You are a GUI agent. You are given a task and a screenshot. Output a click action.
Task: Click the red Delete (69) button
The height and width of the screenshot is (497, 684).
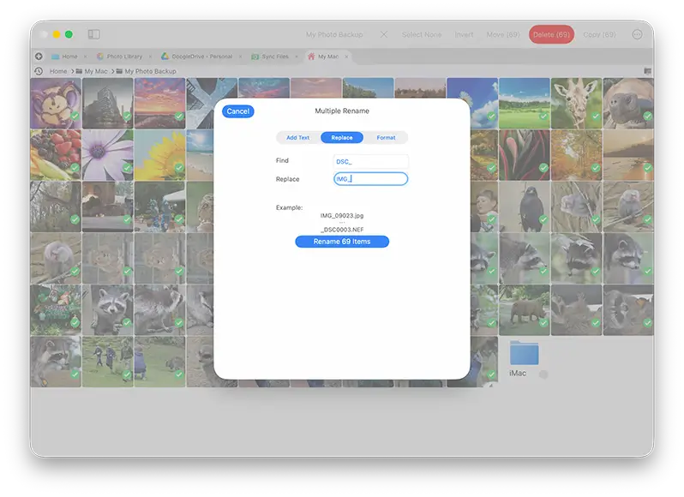click(x=551, y=34)
